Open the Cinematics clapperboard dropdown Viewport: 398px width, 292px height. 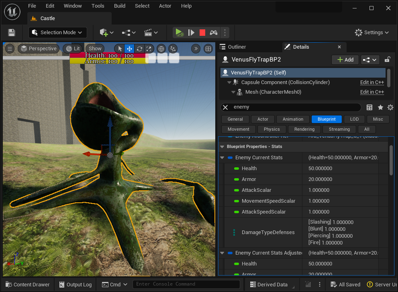point(151,33)
